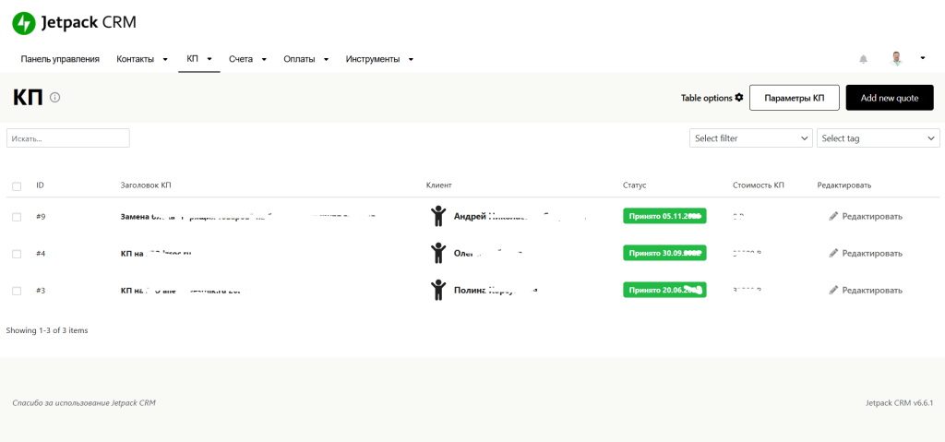
Task: Open client name Андрей in row #9
Action: point(520,217)
